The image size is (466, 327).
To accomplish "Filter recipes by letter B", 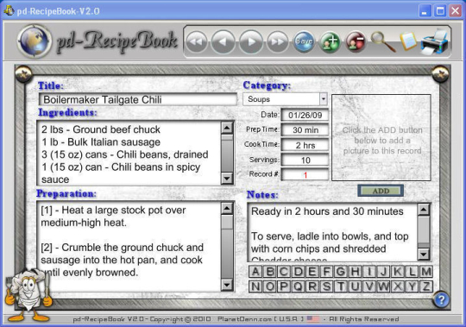I will (x=269, y=272).
